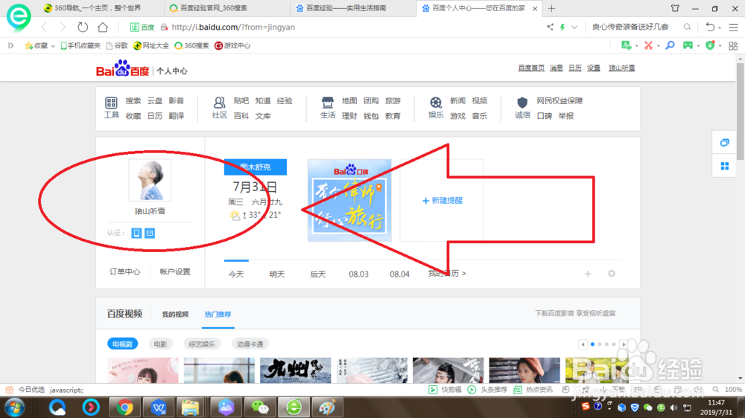
Task: Open the 九州 video thumbnail
Action: pos(296,370)
